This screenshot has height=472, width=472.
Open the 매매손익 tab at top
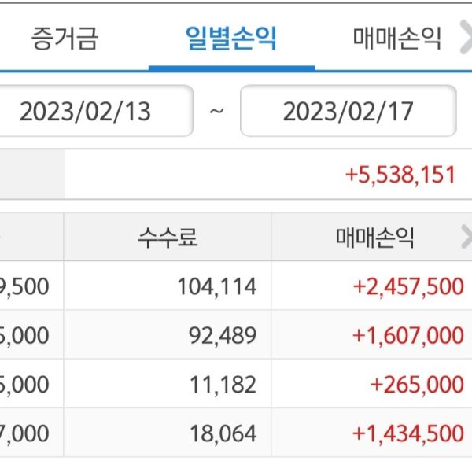click(x=396, y=38)
